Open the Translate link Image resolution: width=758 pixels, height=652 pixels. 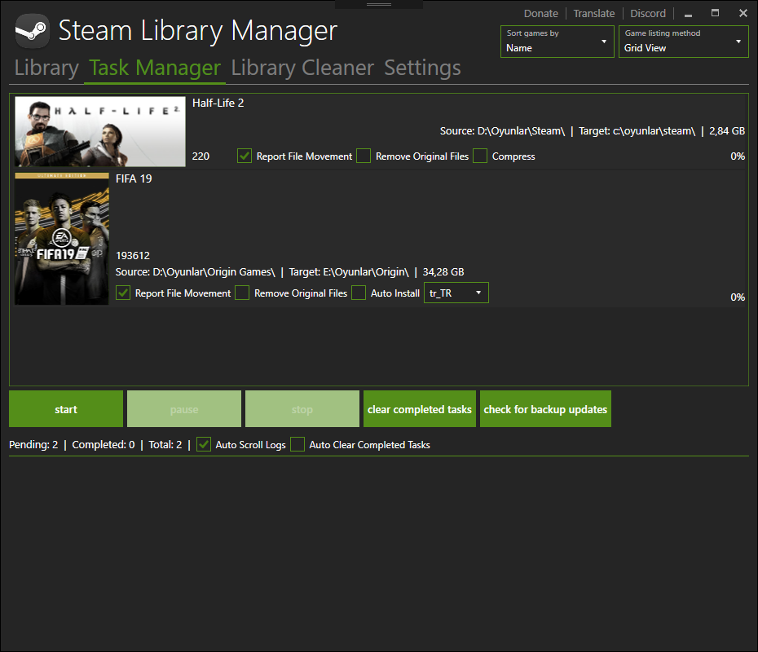[594, 14]
